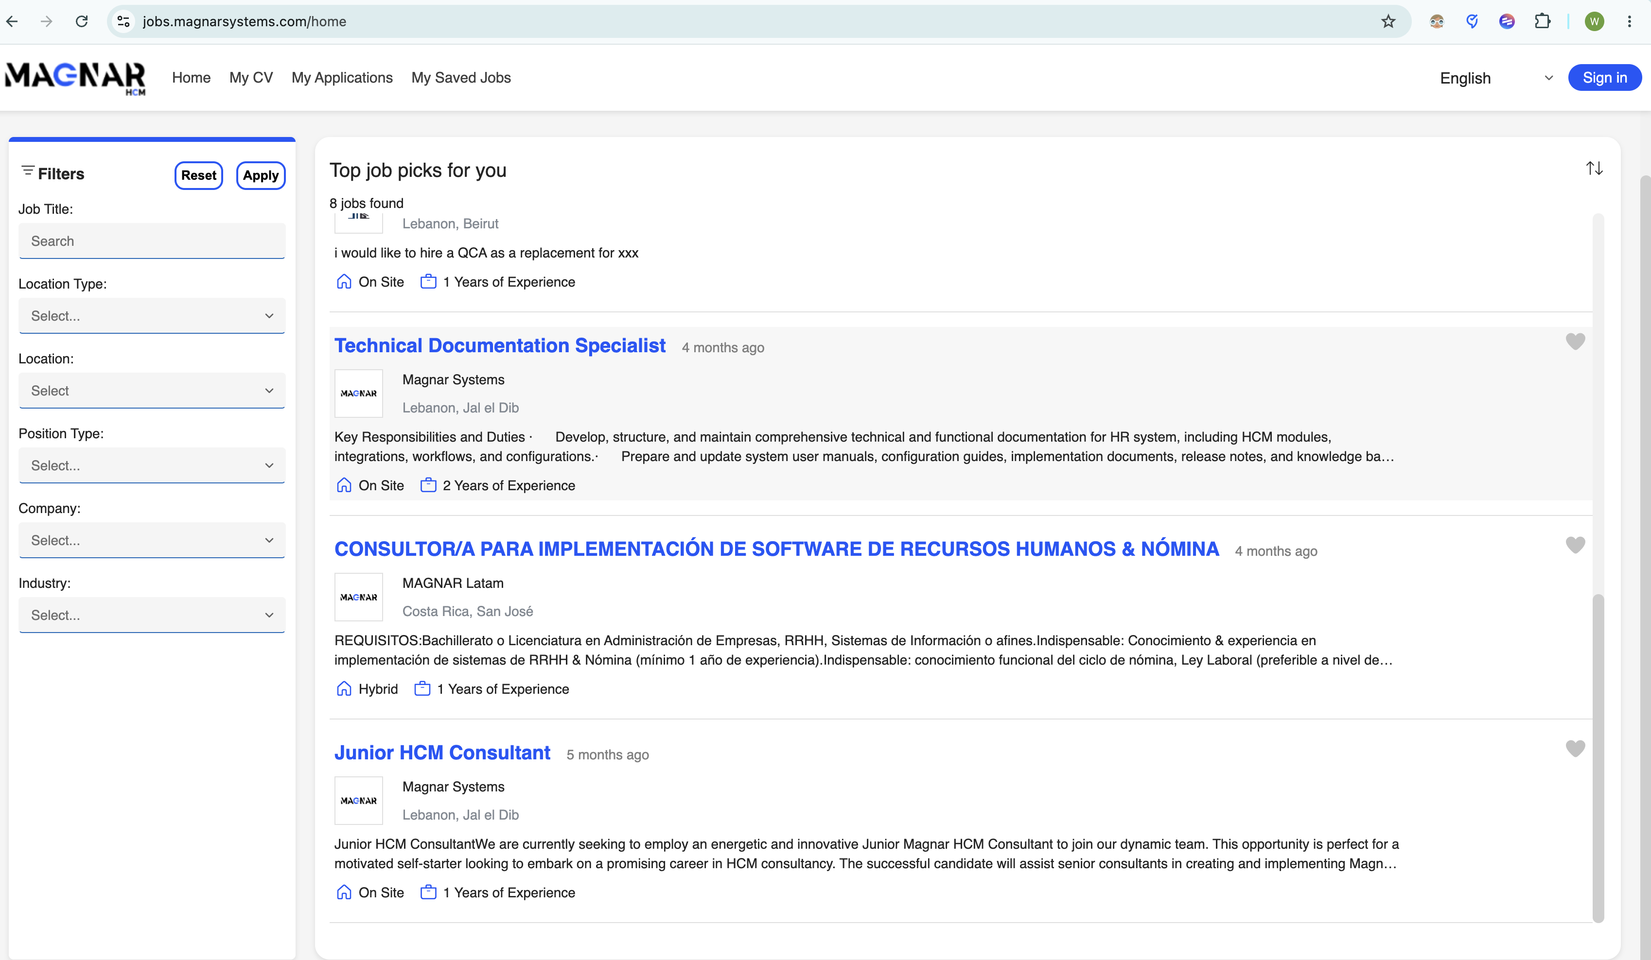Open the browser extensions puzzle icon
Image resolution: width=1651 pixels, height=960 pixels.
(1542, 21)
